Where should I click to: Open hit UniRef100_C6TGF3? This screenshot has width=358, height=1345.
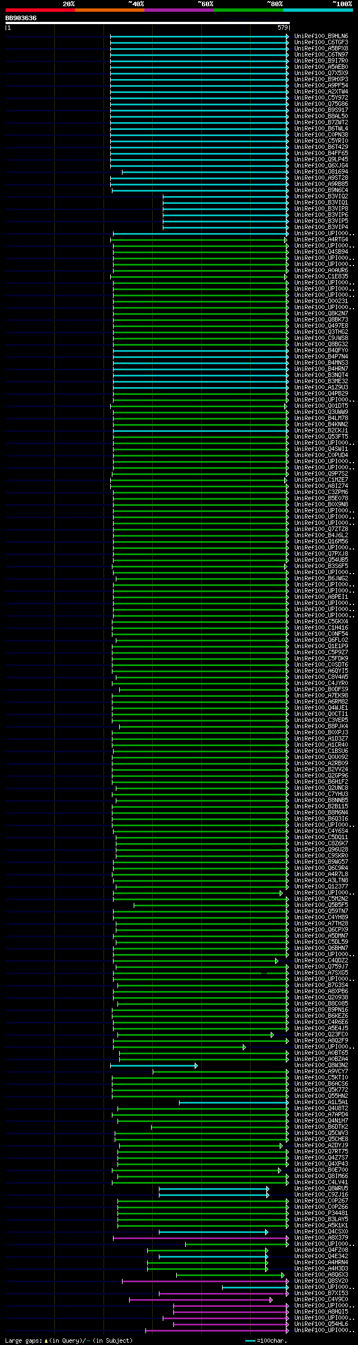point(321,43)
